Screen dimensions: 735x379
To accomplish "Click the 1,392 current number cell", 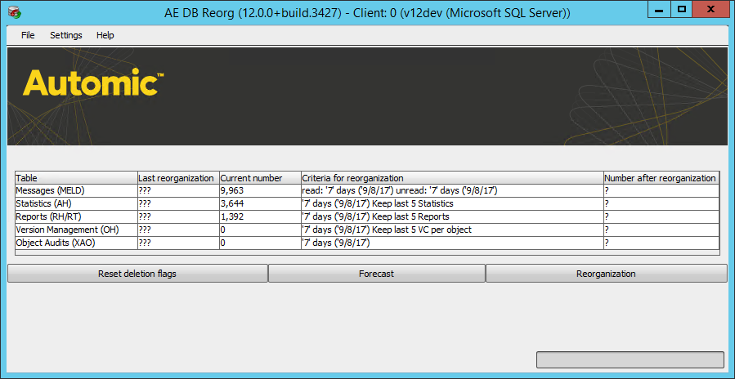I will click(x=260, y=217).
